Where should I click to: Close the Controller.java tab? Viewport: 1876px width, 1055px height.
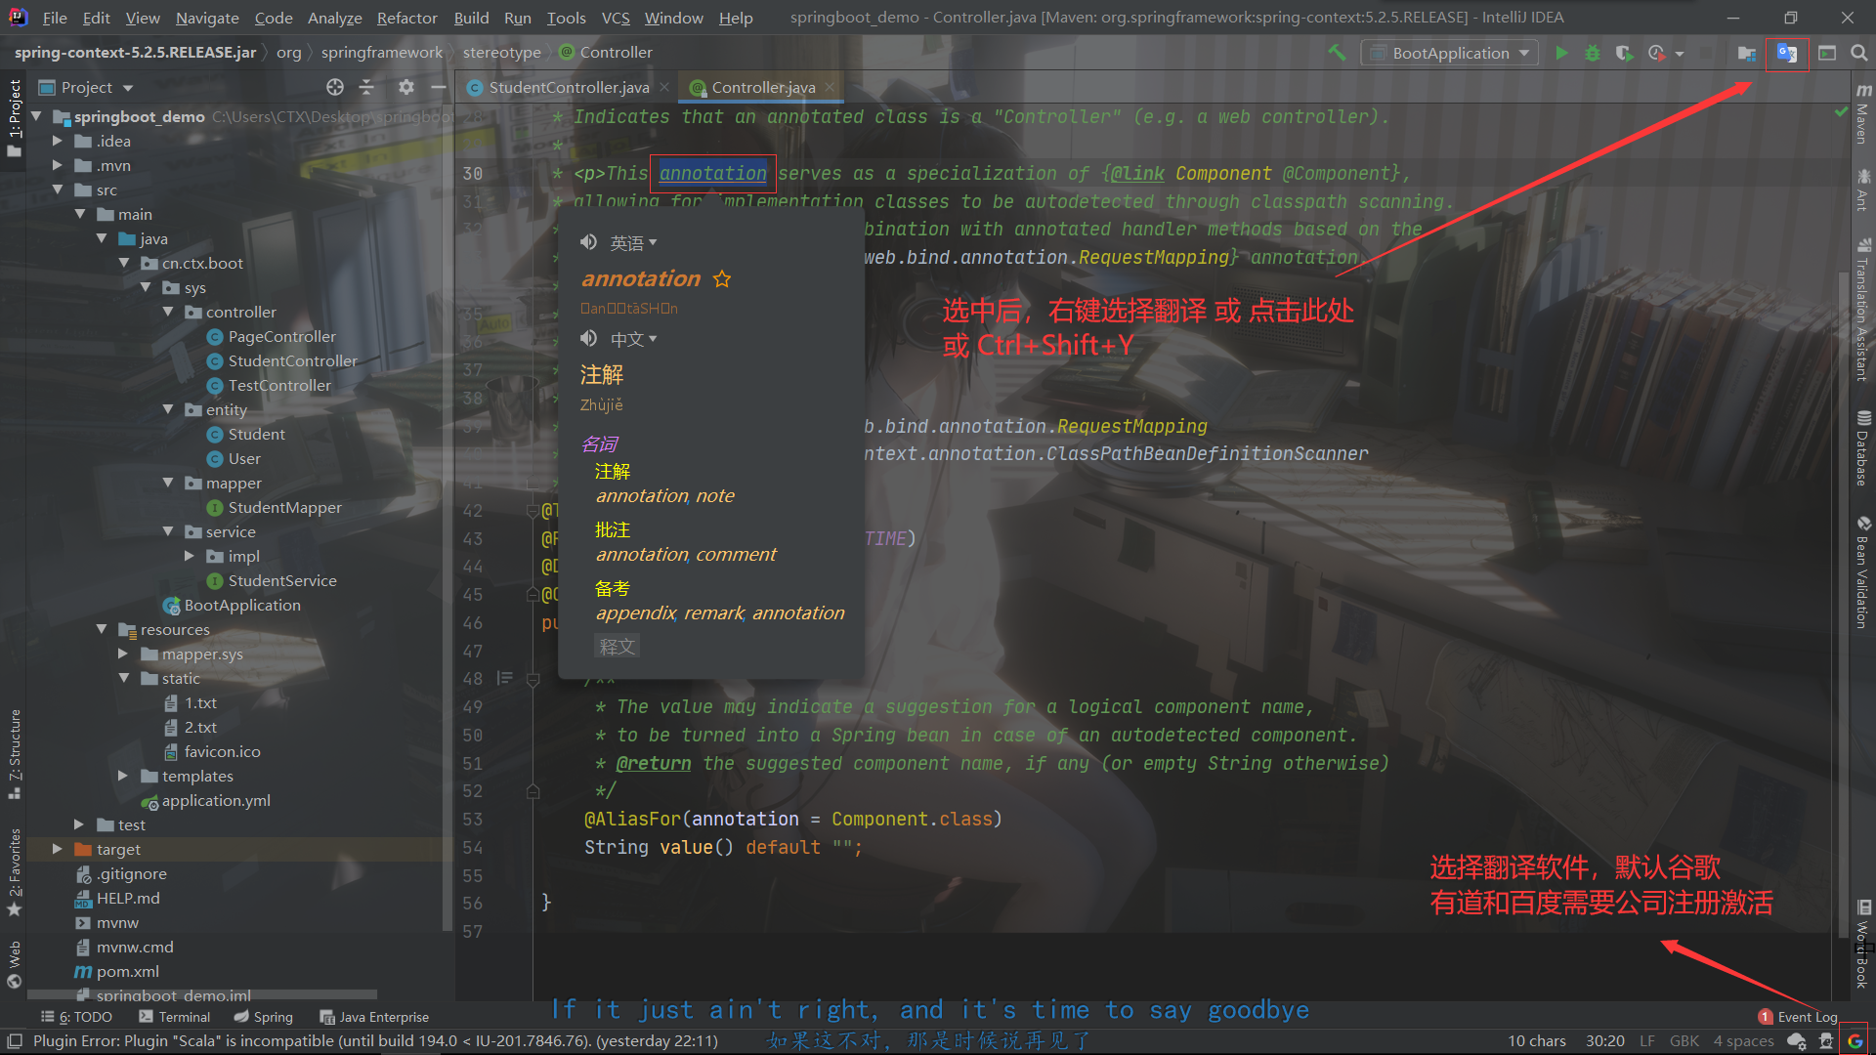click(830, 87)
